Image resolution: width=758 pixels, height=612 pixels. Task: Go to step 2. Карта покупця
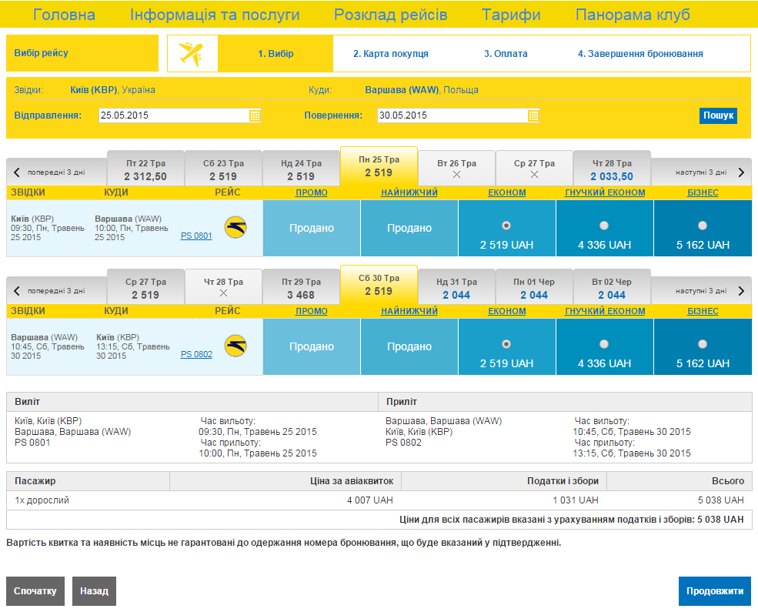coord(391,54)
